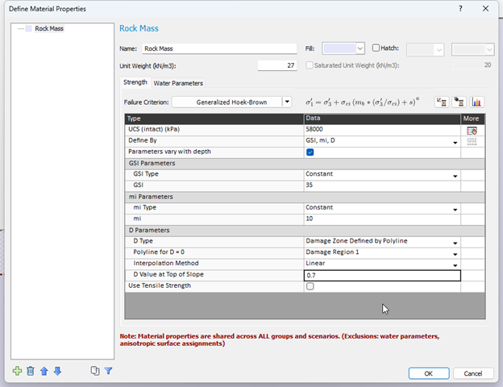This screenshot has width=503, height=387.
Task: Open the UCS calculator icon in More column
Action: 472,130
